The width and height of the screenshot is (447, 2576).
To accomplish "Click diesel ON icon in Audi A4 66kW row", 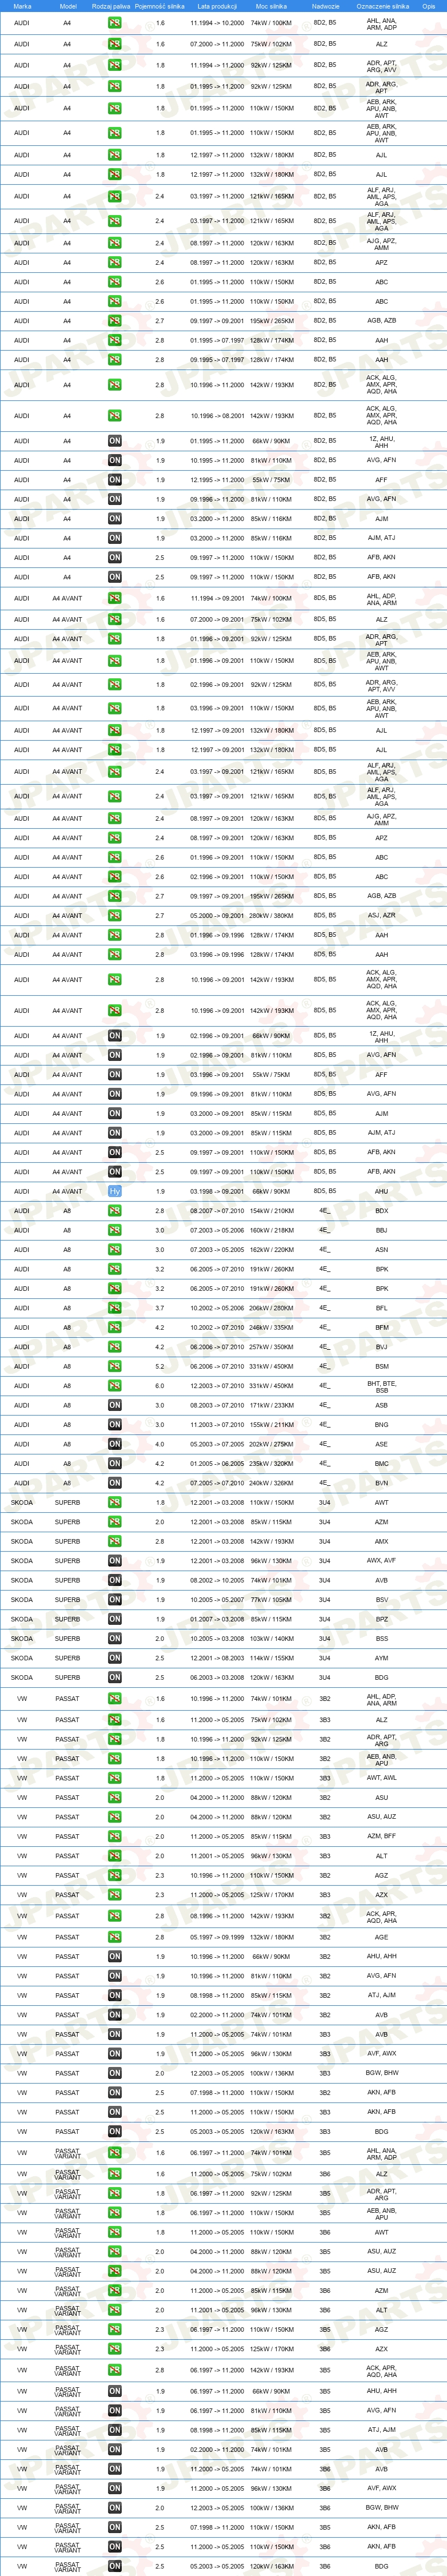I will [115, 441].
